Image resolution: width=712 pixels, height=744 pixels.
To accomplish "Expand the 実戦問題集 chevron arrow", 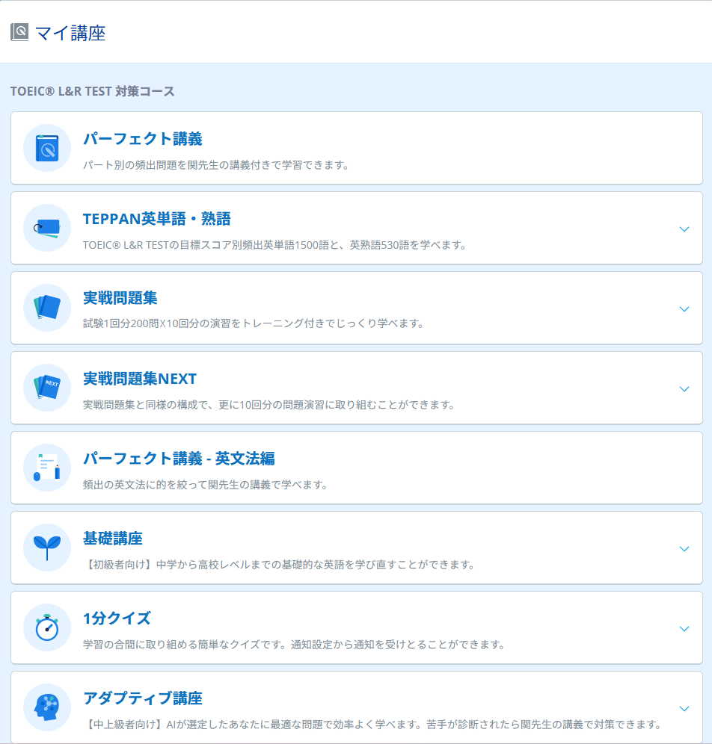I will pyautogui.click(x=684, y=309).
